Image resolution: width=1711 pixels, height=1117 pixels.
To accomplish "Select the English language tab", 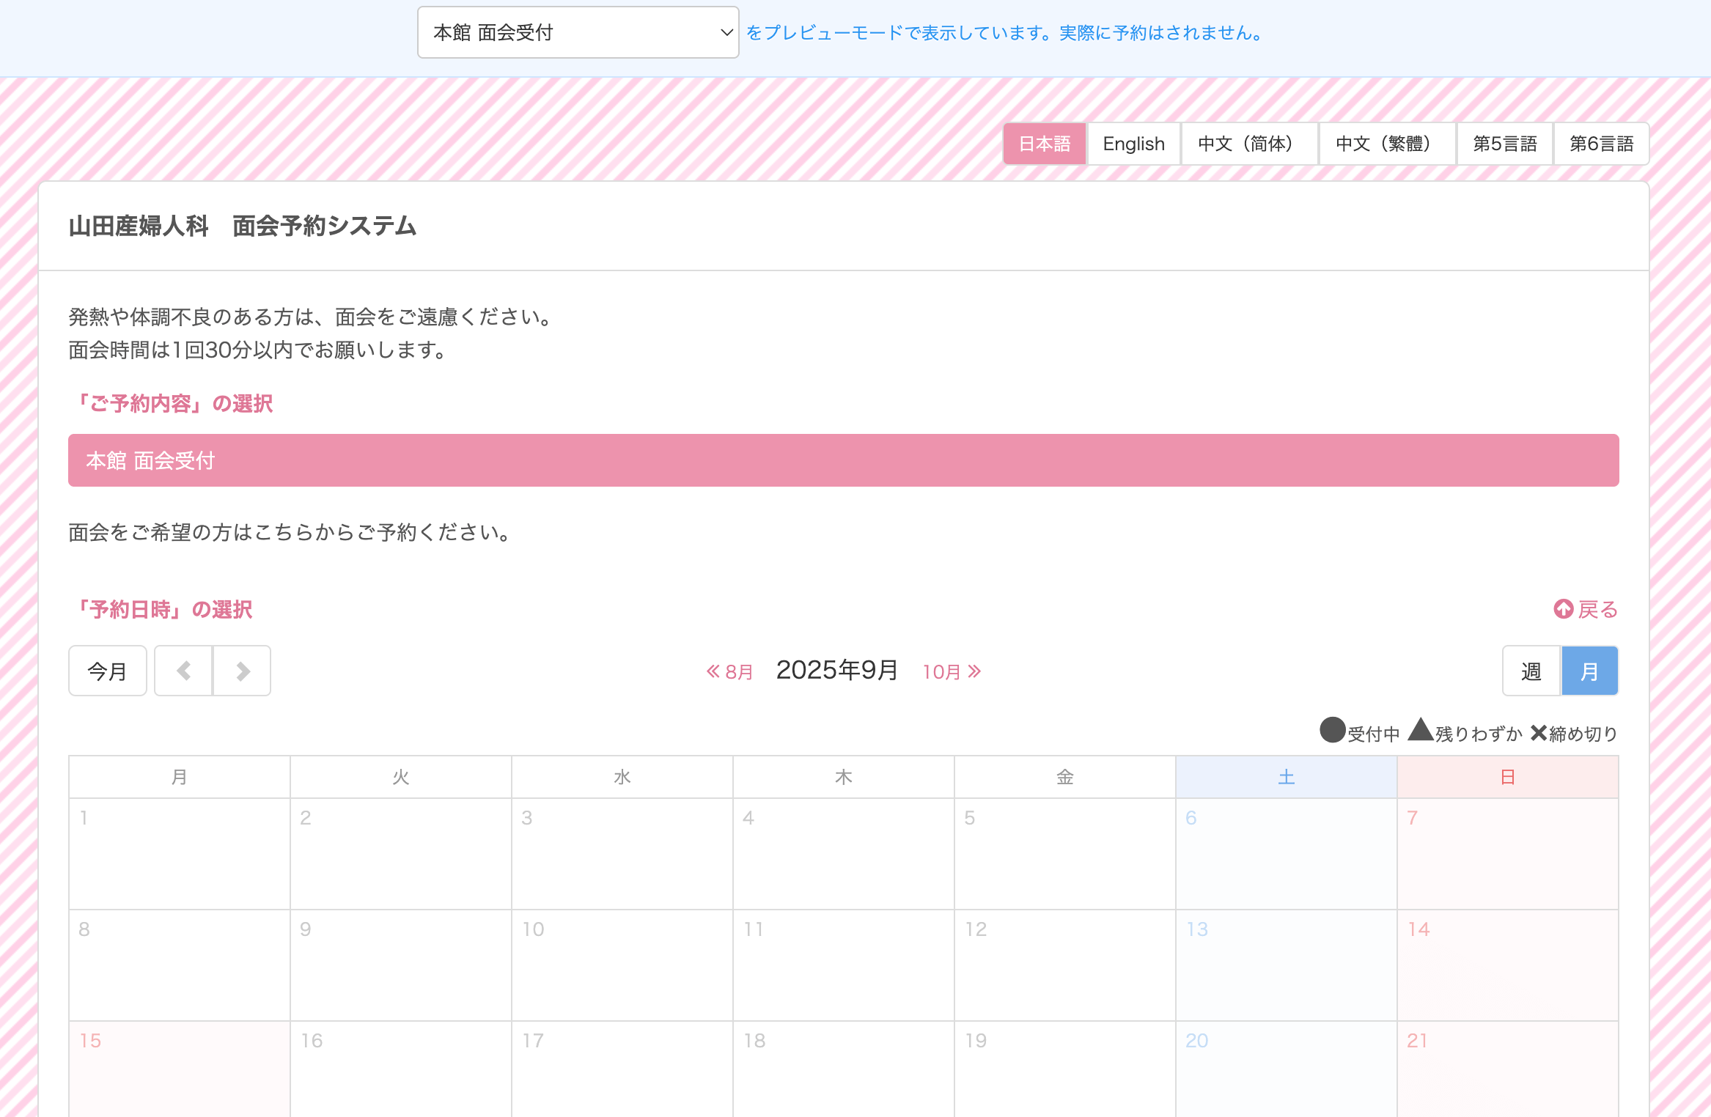I will pyautogui.click(x=1133, y=144).
